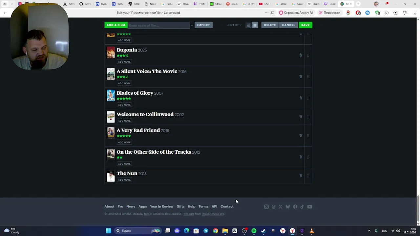Open the Help footer link

191,206
